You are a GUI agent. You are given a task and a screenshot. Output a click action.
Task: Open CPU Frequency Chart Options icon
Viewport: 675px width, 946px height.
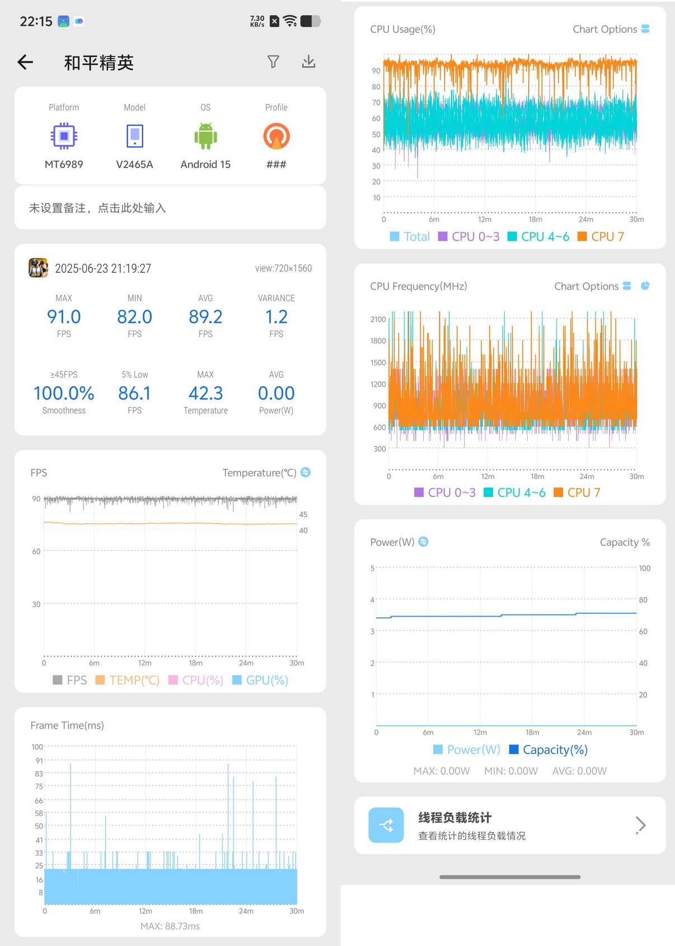(627, 286)
